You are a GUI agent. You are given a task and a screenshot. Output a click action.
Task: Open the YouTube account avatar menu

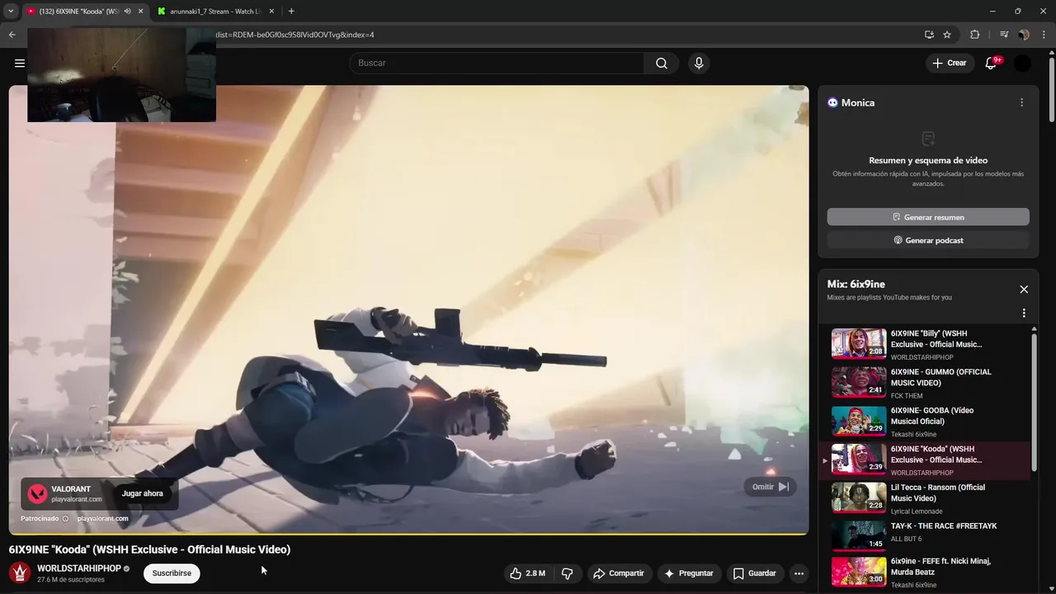[x=1022, y=63]
